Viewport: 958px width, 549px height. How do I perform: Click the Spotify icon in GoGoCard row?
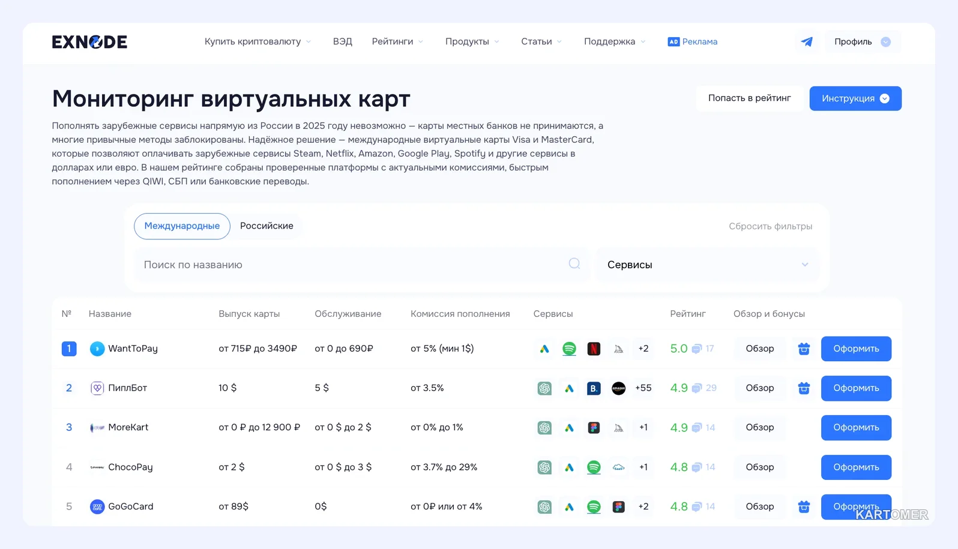(594, 507)
